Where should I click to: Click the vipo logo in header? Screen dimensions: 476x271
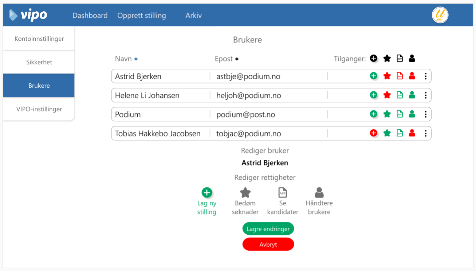28,15
